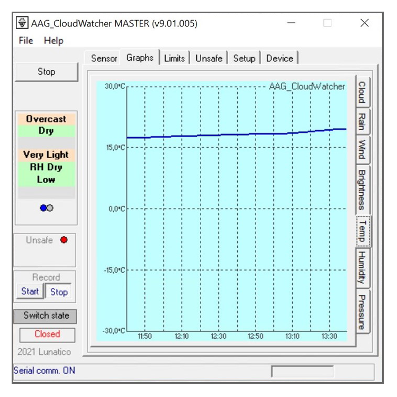The image size is (397, 397).
Task: Click the red Unsafe indicator light
Action: click(64, 240)
